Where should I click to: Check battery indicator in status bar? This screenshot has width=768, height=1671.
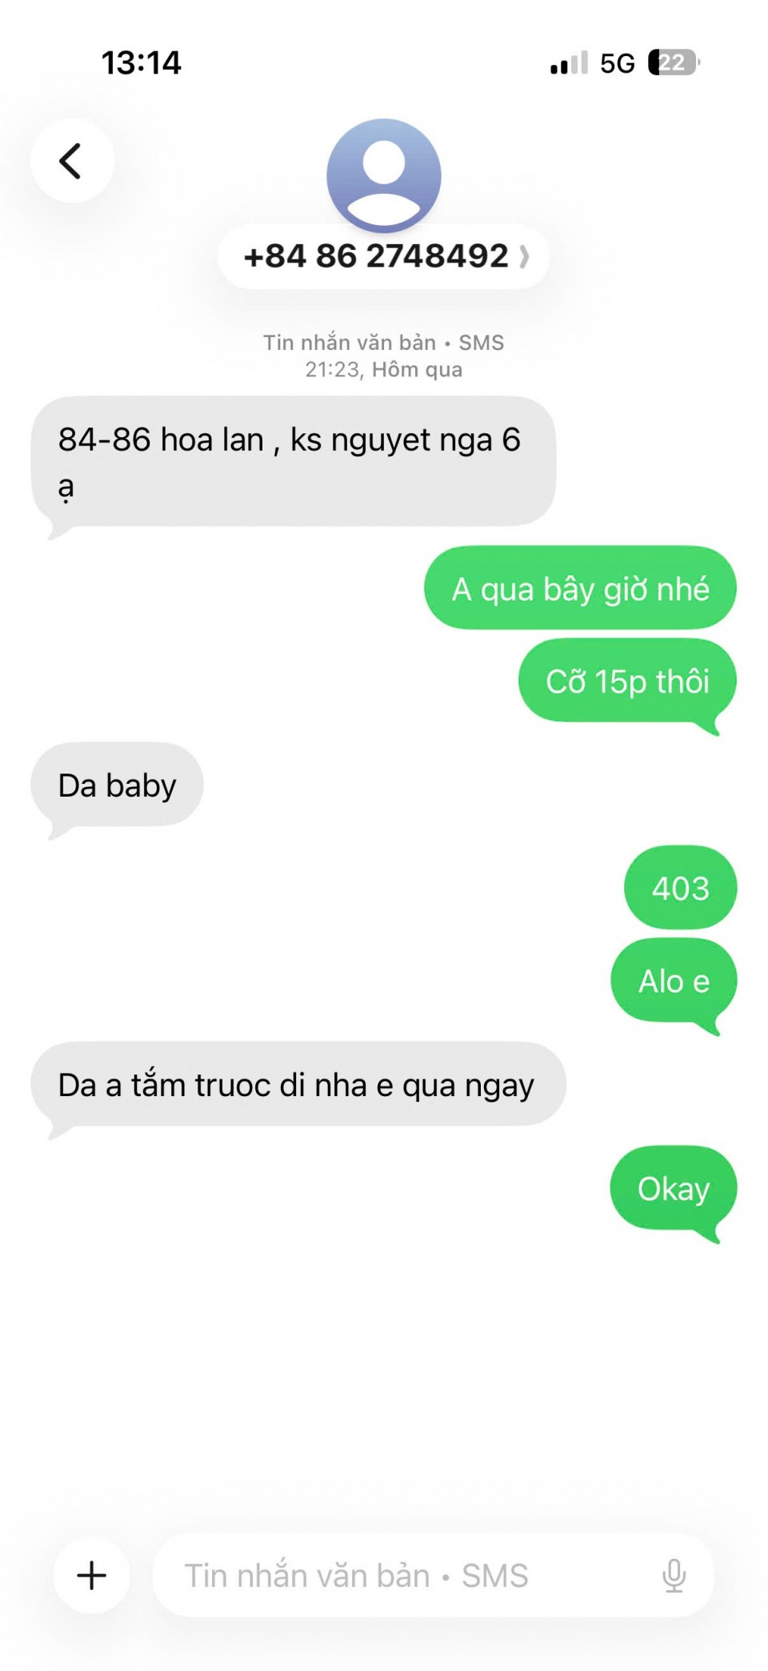click(x=674, y=62)
